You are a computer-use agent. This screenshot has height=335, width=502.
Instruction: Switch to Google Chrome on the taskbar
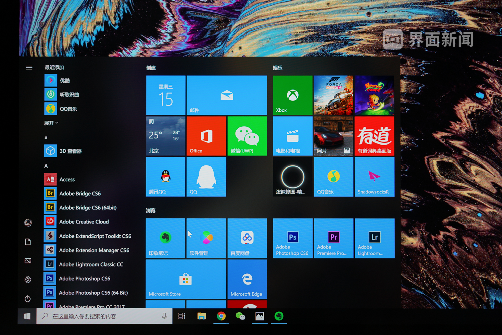221,316
